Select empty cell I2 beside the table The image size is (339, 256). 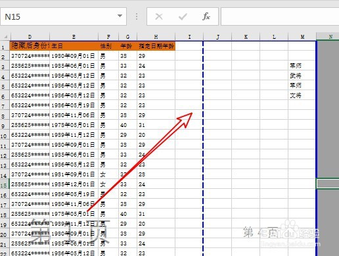tap(189, 56)
